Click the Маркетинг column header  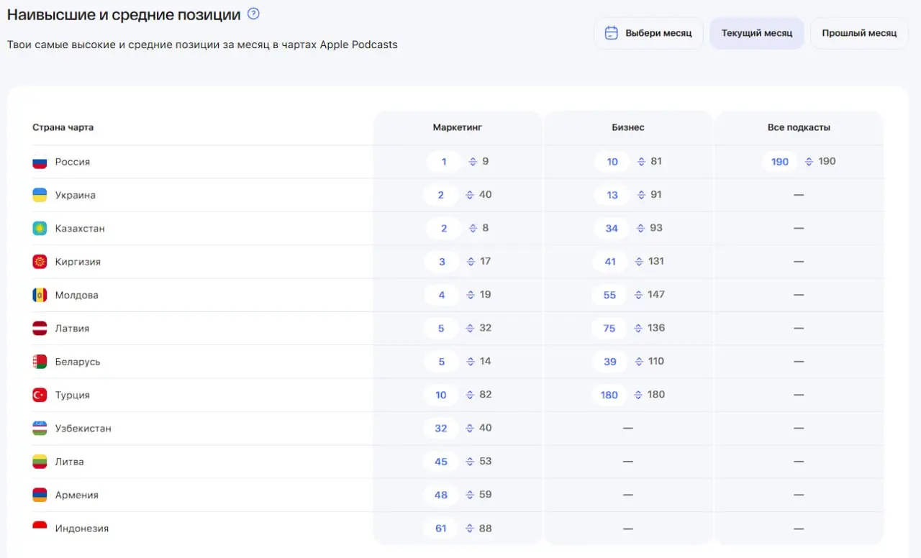pos(458,127)
